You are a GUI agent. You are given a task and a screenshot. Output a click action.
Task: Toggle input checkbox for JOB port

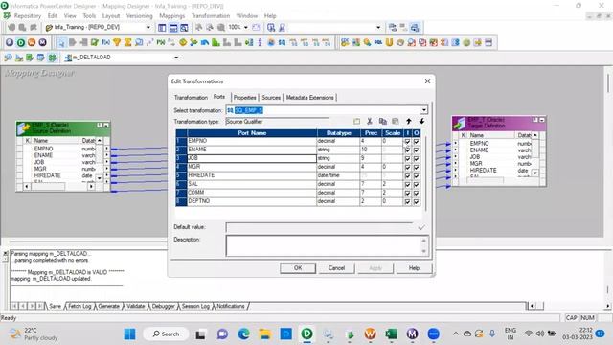click(x=407, y=158)
